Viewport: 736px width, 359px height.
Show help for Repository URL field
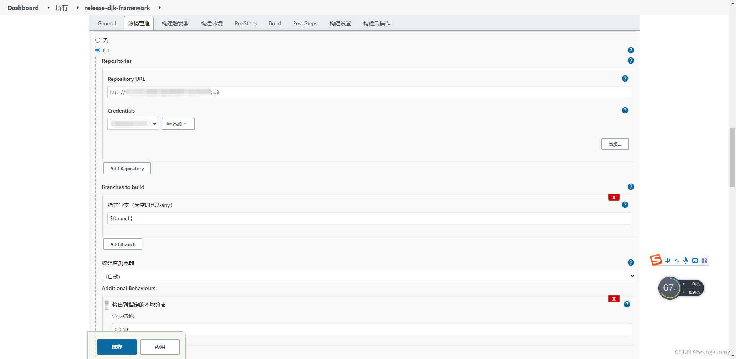(x=625, y=79)
